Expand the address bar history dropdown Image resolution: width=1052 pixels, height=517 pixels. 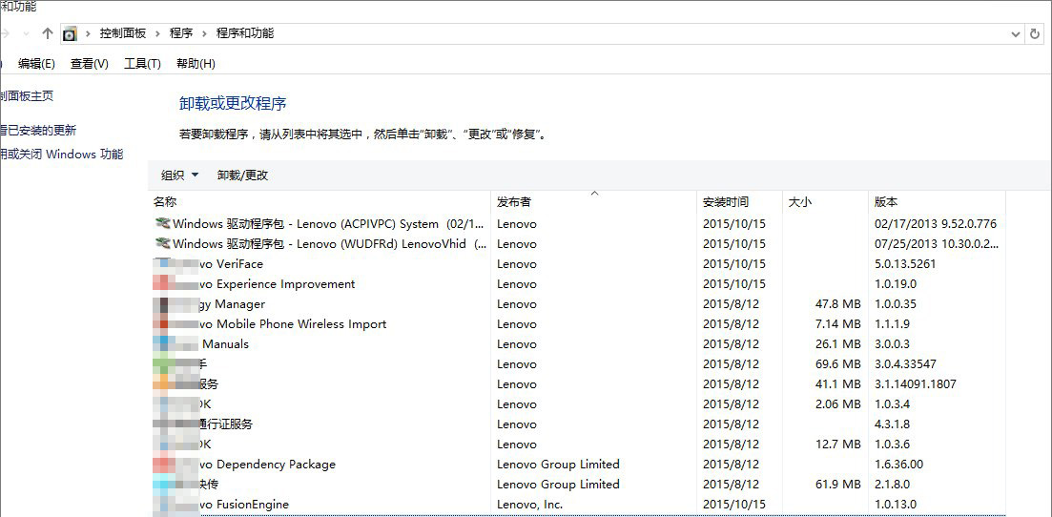click(x=1016, y=33)
